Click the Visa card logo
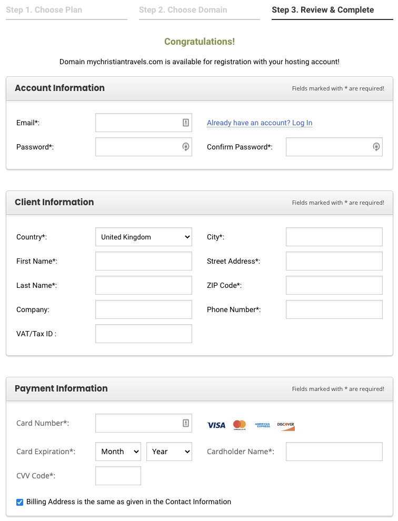398x521 pixels. point(216,425)
